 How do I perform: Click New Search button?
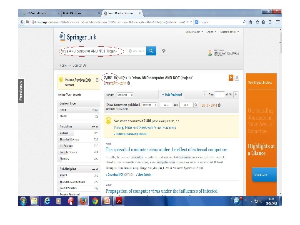[x=137, y=51]
